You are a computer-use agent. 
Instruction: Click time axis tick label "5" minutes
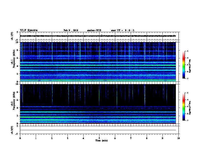click(99, 138)
